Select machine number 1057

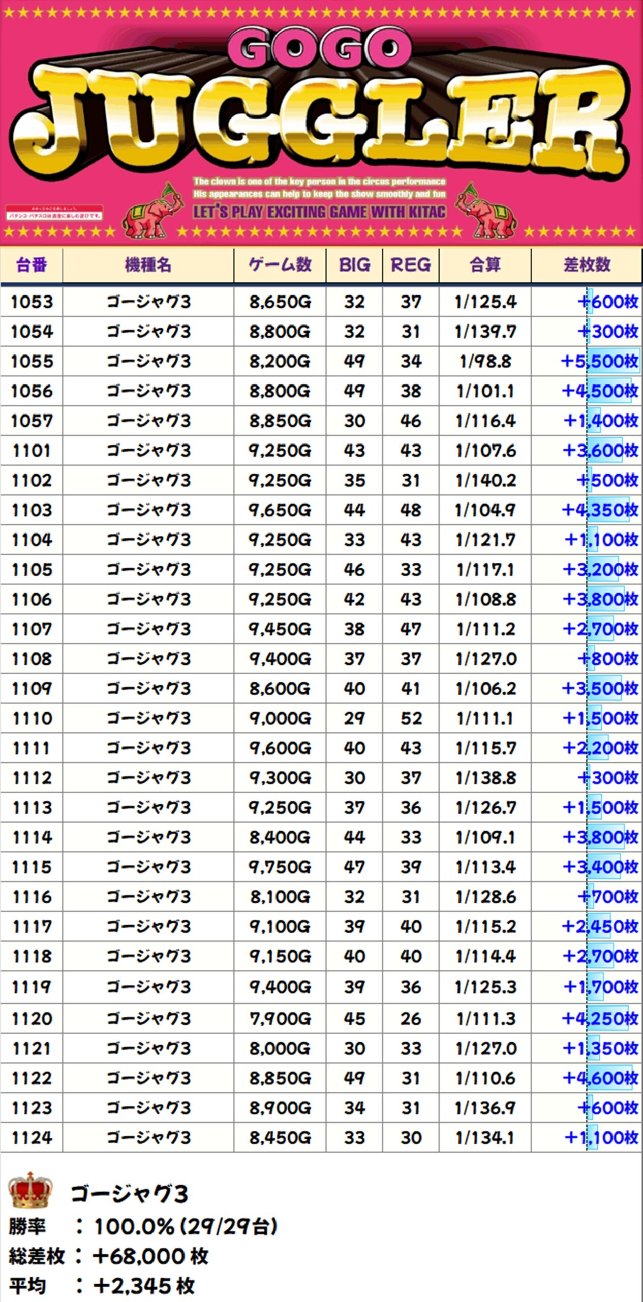pyautogui.click(x=32, y=421)
